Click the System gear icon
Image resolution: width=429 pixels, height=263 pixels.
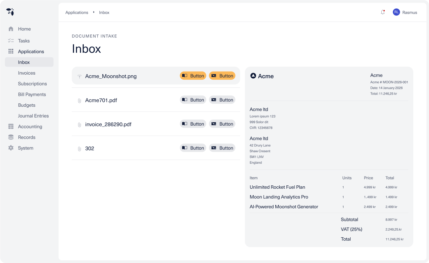click(x=11, y=148)
